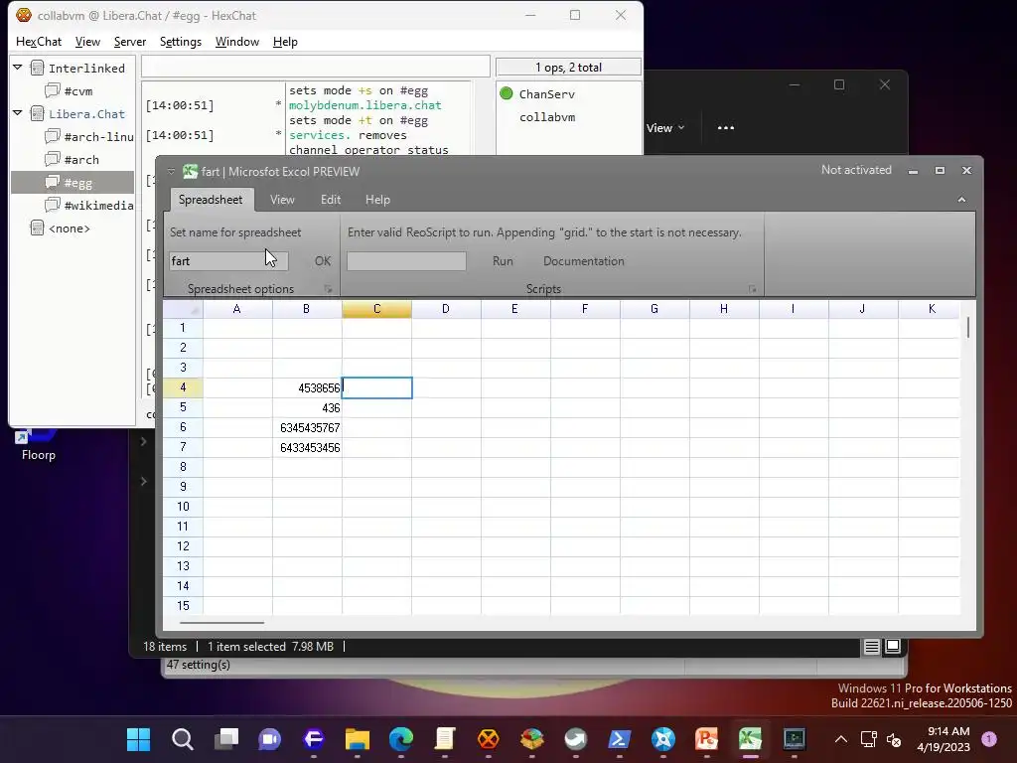
Task: Open the PowerPoint-style taskbar icon
Action: 706,739
